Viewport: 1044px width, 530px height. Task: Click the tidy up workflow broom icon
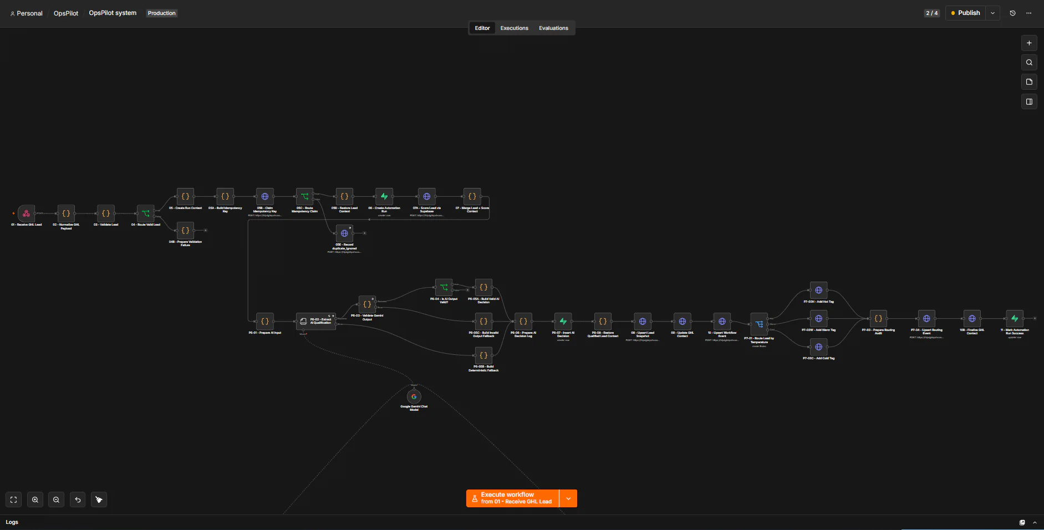point(99,500)
